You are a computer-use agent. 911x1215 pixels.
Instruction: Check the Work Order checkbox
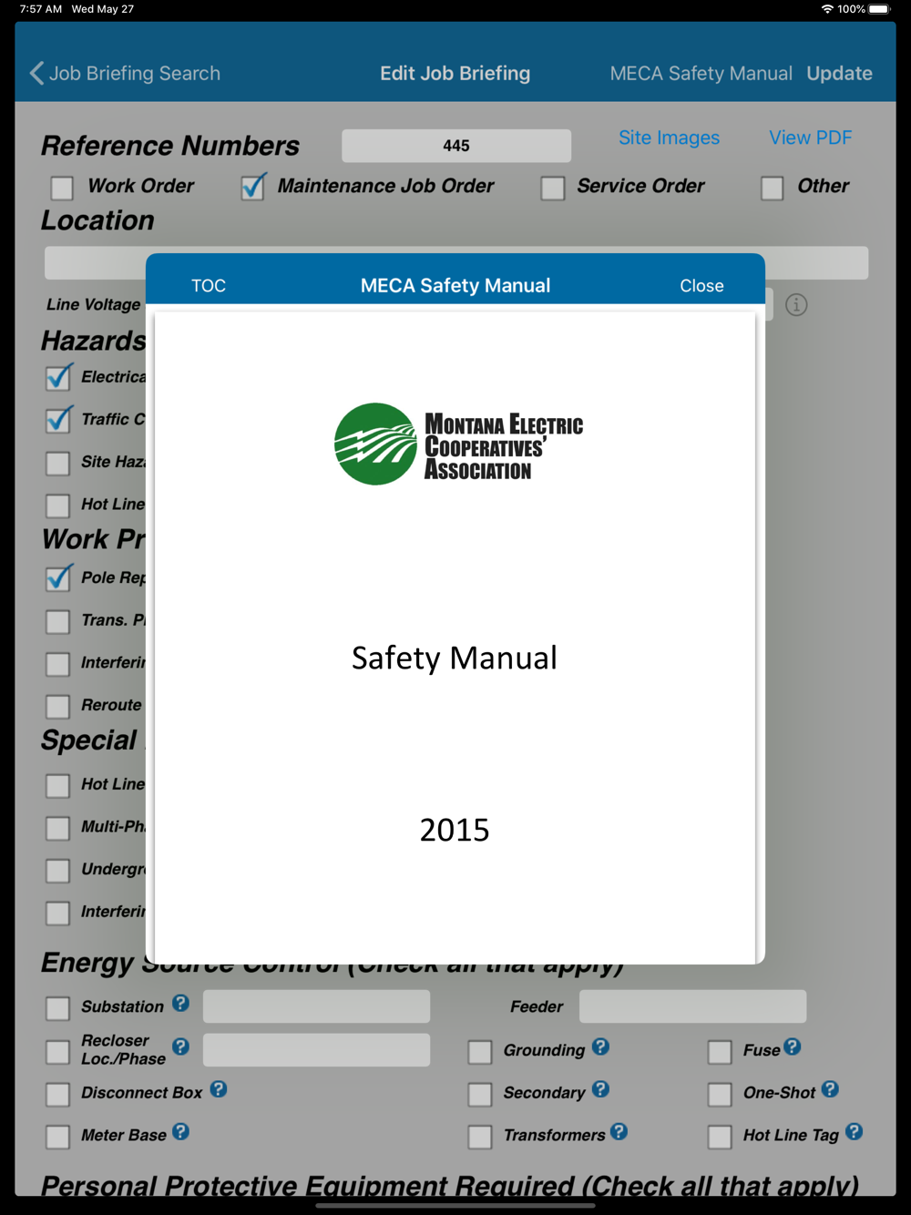62,188
